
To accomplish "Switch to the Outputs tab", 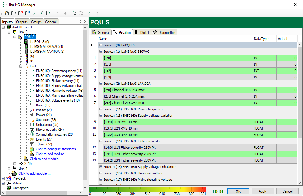I will pos(22,22).
